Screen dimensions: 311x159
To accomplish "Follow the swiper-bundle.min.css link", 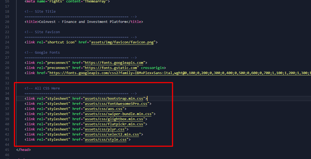I will (x=118, y=114).
